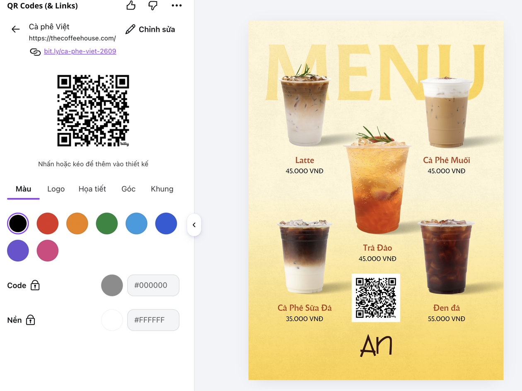Click the chain link icon
522x391 pixels.
click(35, 52)
